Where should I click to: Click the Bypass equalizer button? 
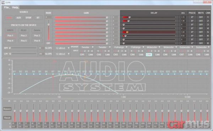[x=7, y=109]
